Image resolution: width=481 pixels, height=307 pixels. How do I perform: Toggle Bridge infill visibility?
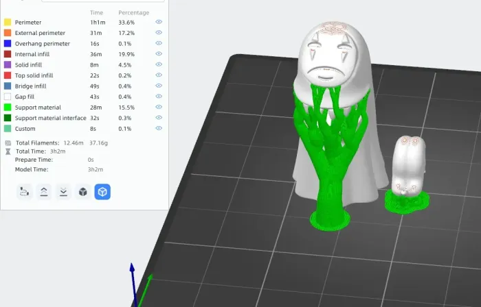(159, 86)
